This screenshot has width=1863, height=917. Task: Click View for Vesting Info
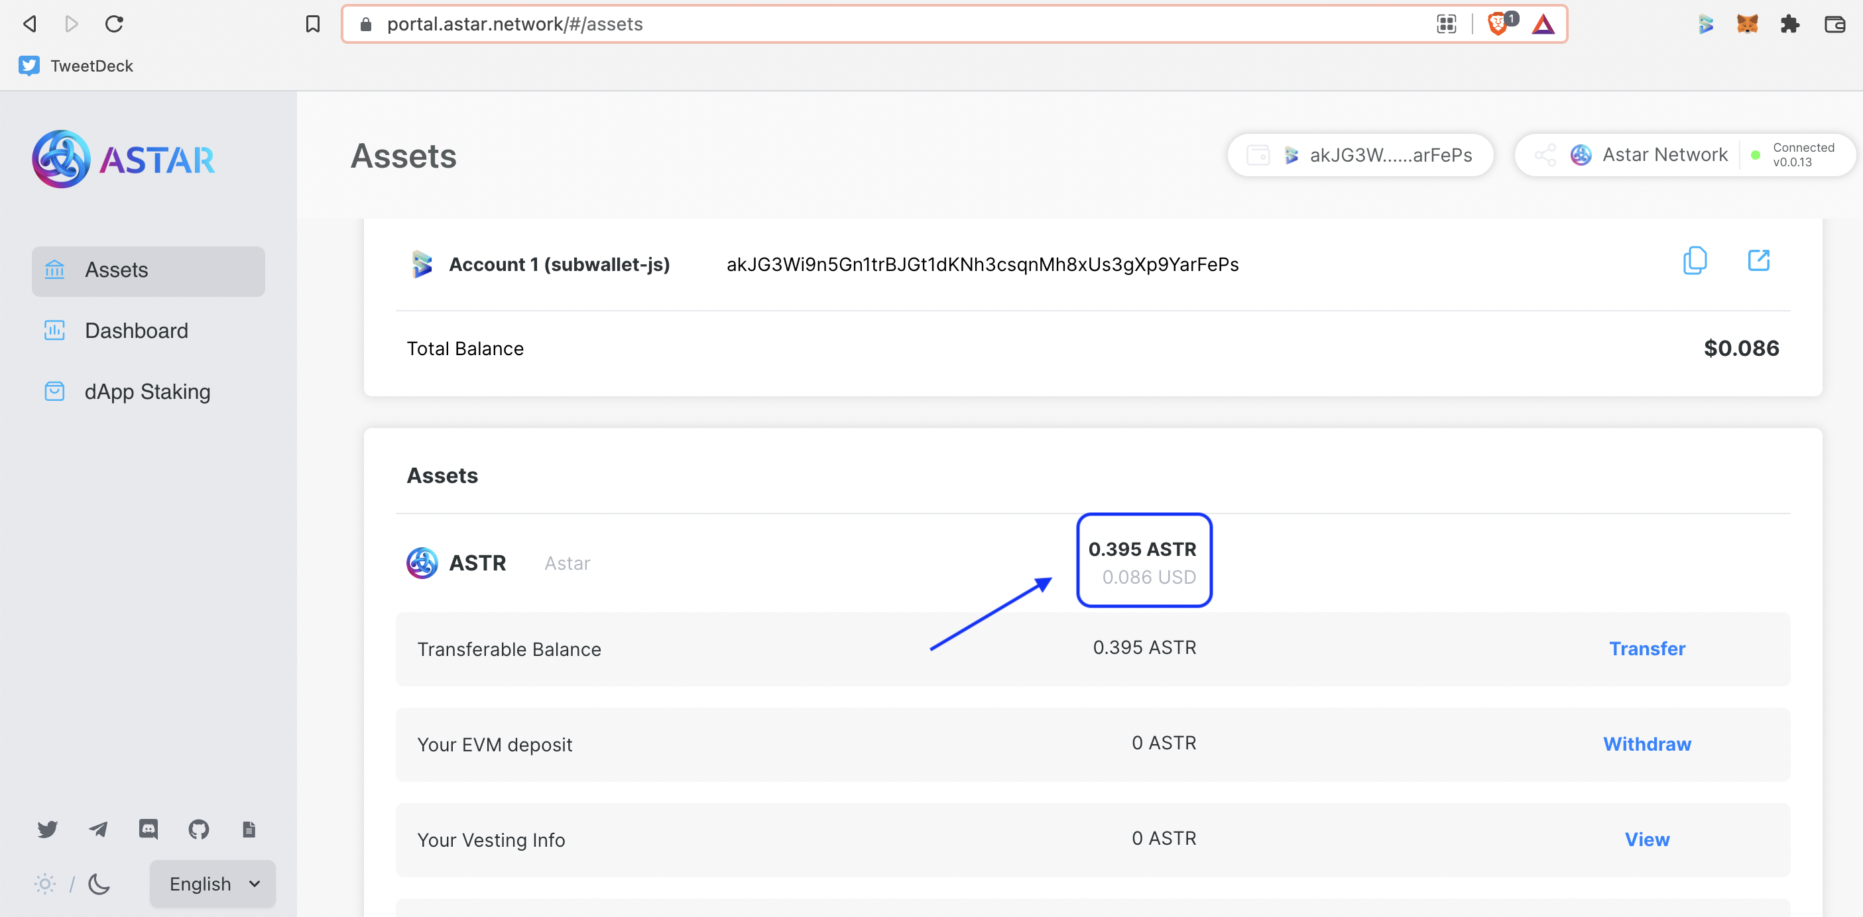[x=1647, y=839]
